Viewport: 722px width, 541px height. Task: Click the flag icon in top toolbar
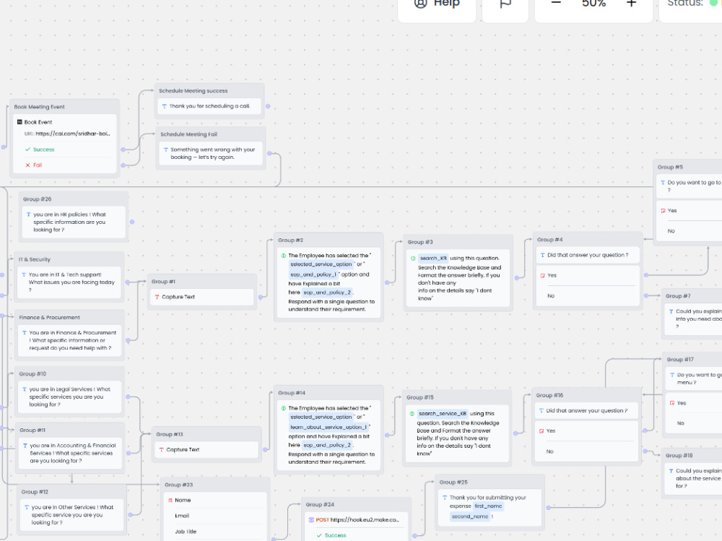coord(505,4)
